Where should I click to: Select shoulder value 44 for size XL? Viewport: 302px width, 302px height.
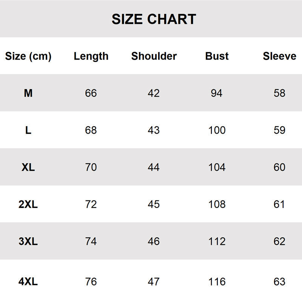click(154, 167)
